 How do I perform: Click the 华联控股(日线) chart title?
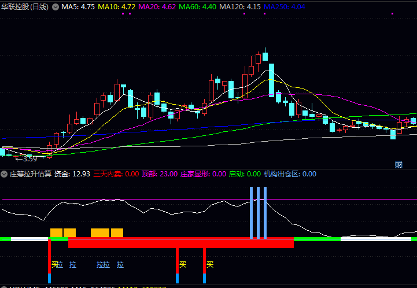pos(25,7)
